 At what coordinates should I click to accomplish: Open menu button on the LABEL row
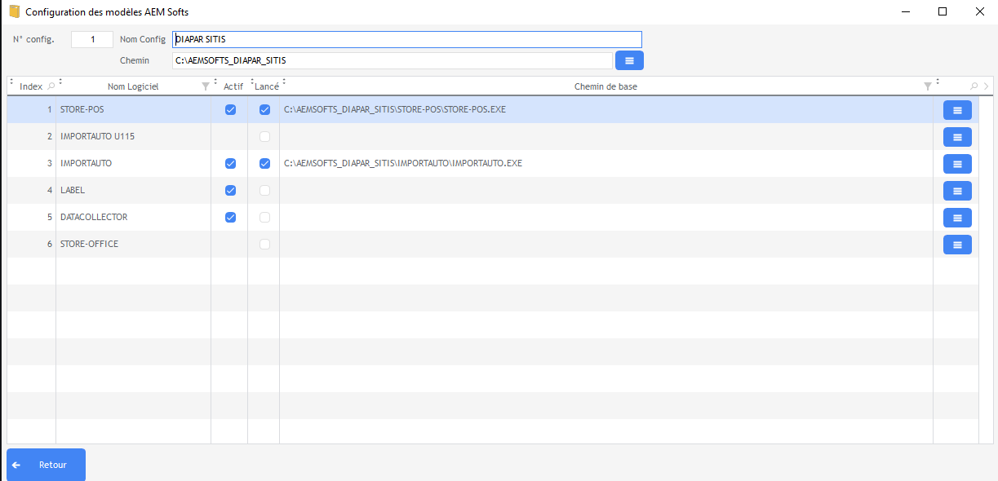pyautogui.click(x=956, y=191)
